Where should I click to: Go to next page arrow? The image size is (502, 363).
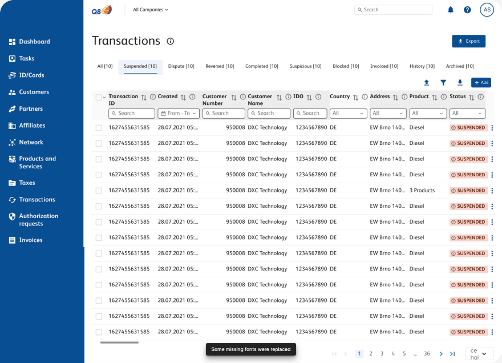(x=441, y=354)
